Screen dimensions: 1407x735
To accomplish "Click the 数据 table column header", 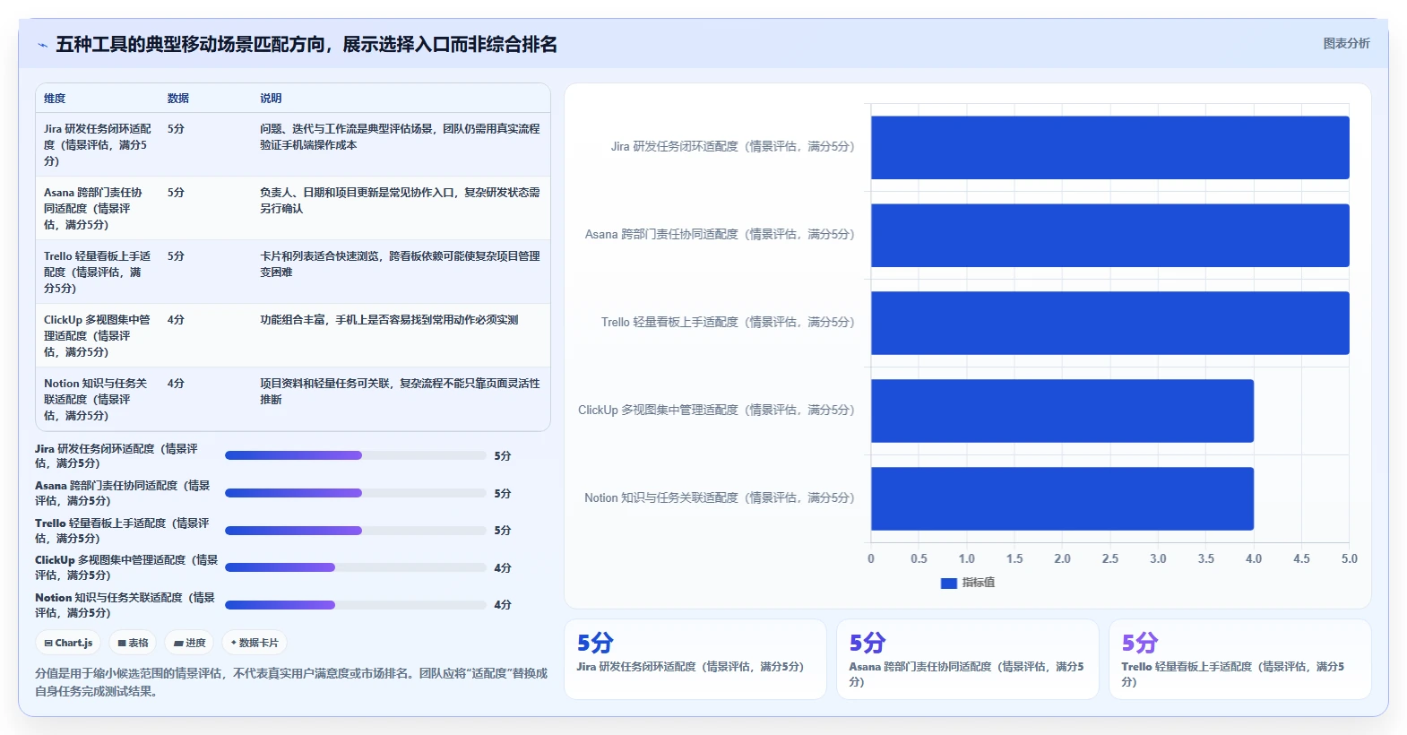I will 178,99.
